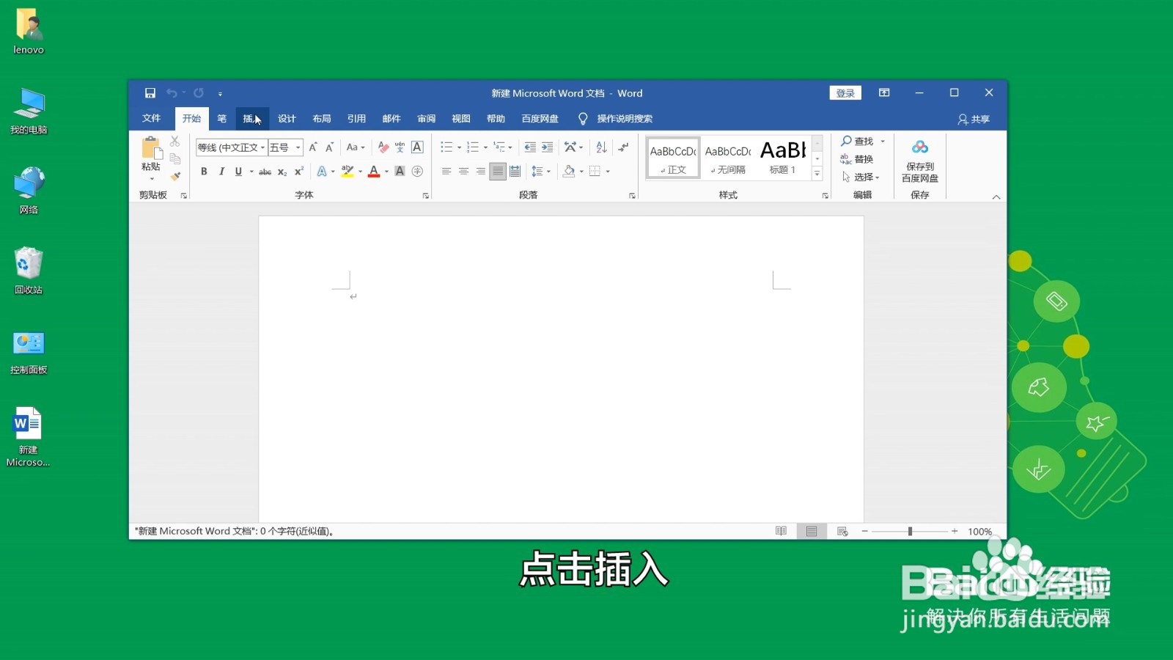1173x660 pixels.
Task: Expand the styles gallery more arrow
Action: pyautogui.click(x=817, y=174)
